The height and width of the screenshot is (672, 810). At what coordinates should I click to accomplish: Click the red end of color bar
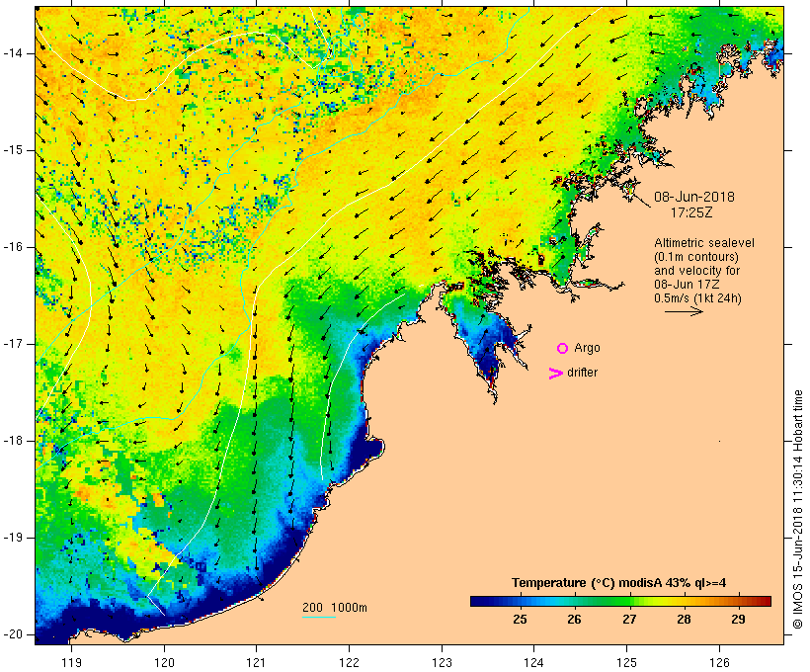pyautogui.click(x=764, y=601)
